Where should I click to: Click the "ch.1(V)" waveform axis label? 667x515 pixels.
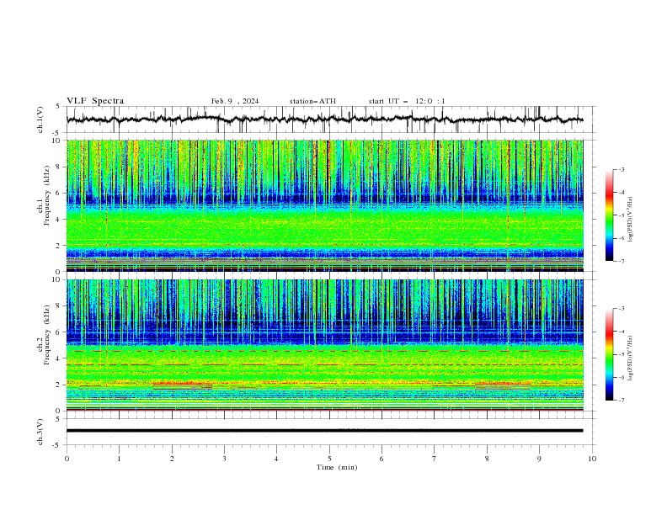click(x=40, y=119)
